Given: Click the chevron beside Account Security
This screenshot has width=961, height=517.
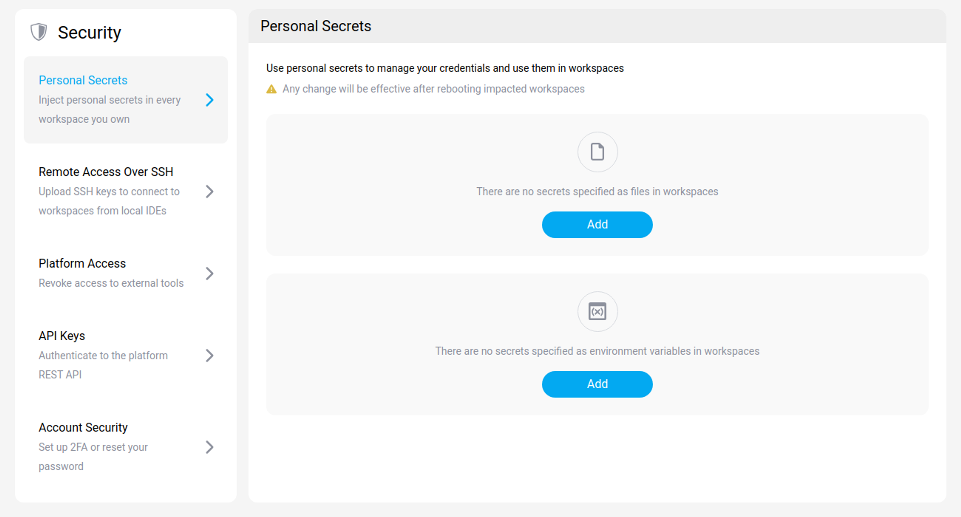Looking at the screenshot, I should tap(210, 447).
